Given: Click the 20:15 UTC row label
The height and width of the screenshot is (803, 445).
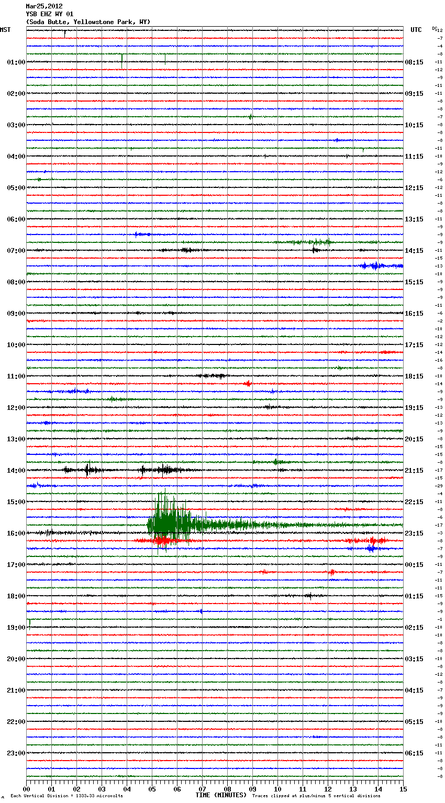Looking at the screenshot, I should click(x=414, y=439).
